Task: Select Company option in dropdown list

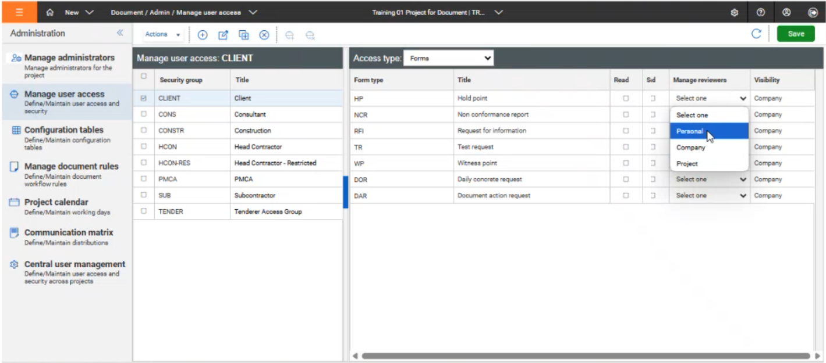Action: pyautogui.click(x=691, y=148)
